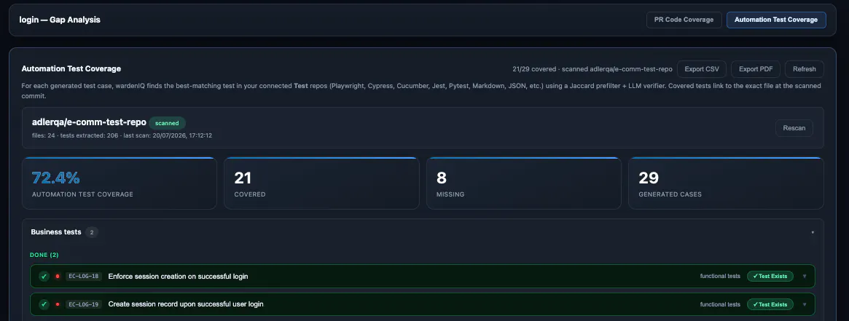
Task: Click the green check icon for EC-LOG-19
Action: [44, 304]
